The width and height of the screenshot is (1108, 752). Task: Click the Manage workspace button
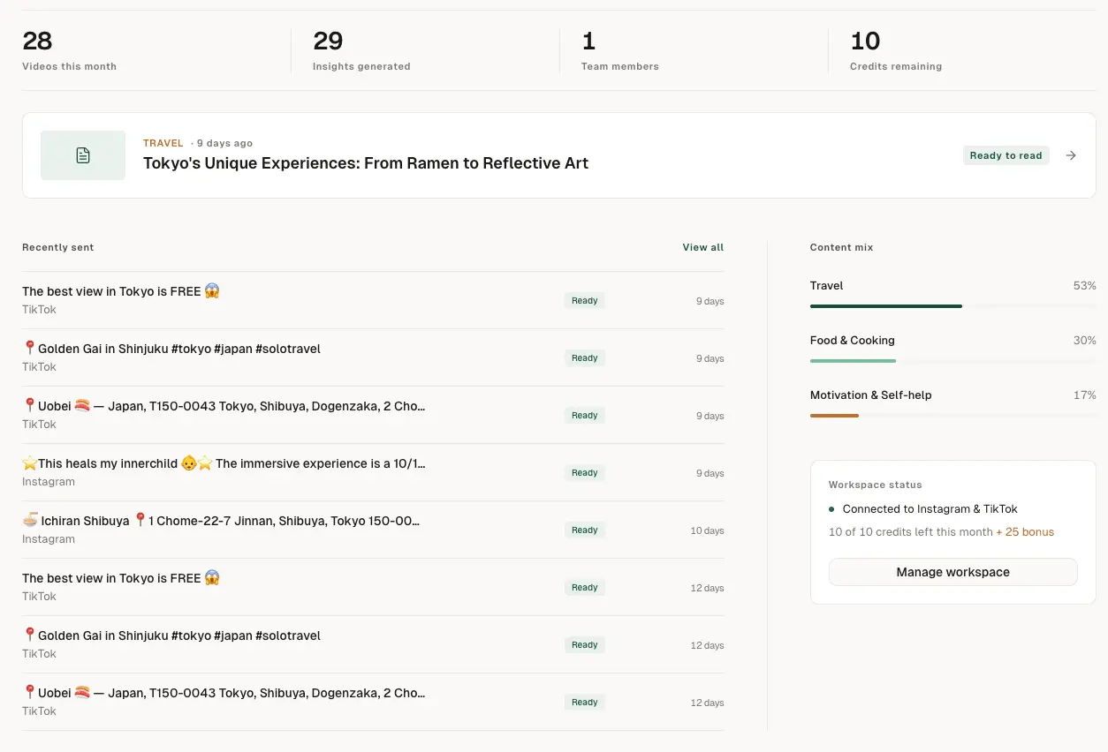pyautogui.click(x=952, y=572)
